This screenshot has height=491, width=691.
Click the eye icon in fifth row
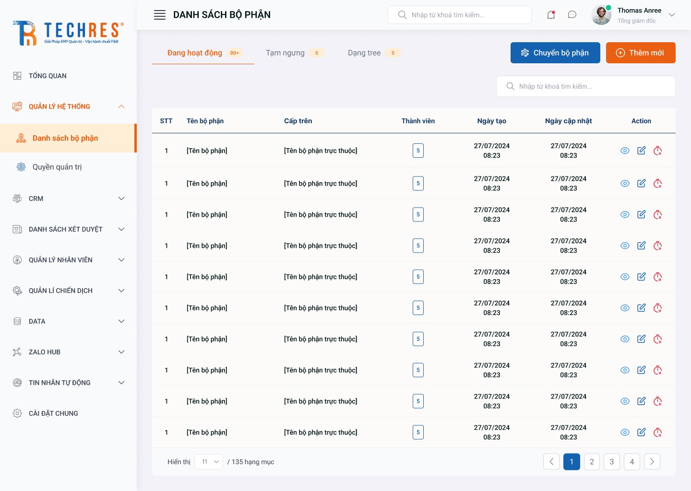click(x=625, y=277)
